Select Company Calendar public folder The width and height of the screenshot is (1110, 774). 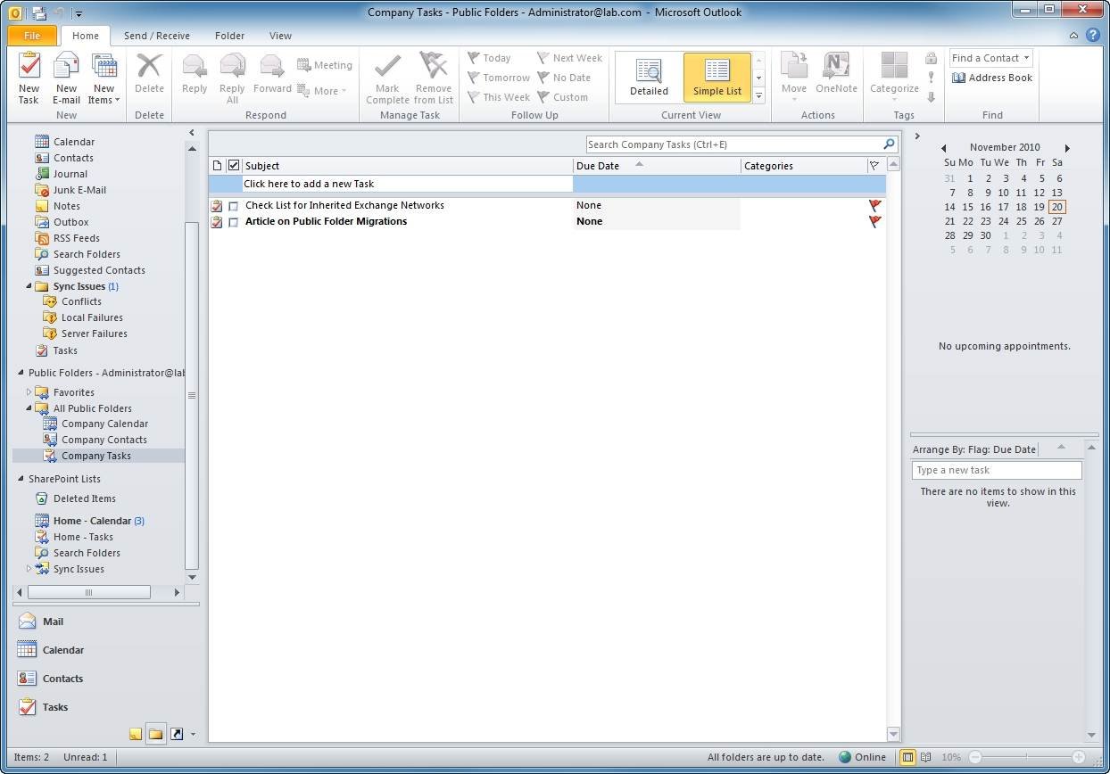(104, 424)
